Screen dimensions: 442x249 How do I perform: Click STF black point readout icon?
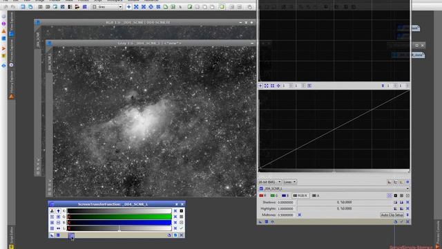click(181, 211)
